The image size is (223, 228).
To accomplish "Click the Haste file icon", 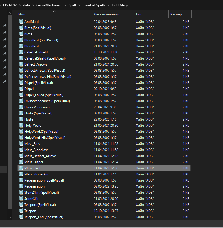I will point(21,119).
